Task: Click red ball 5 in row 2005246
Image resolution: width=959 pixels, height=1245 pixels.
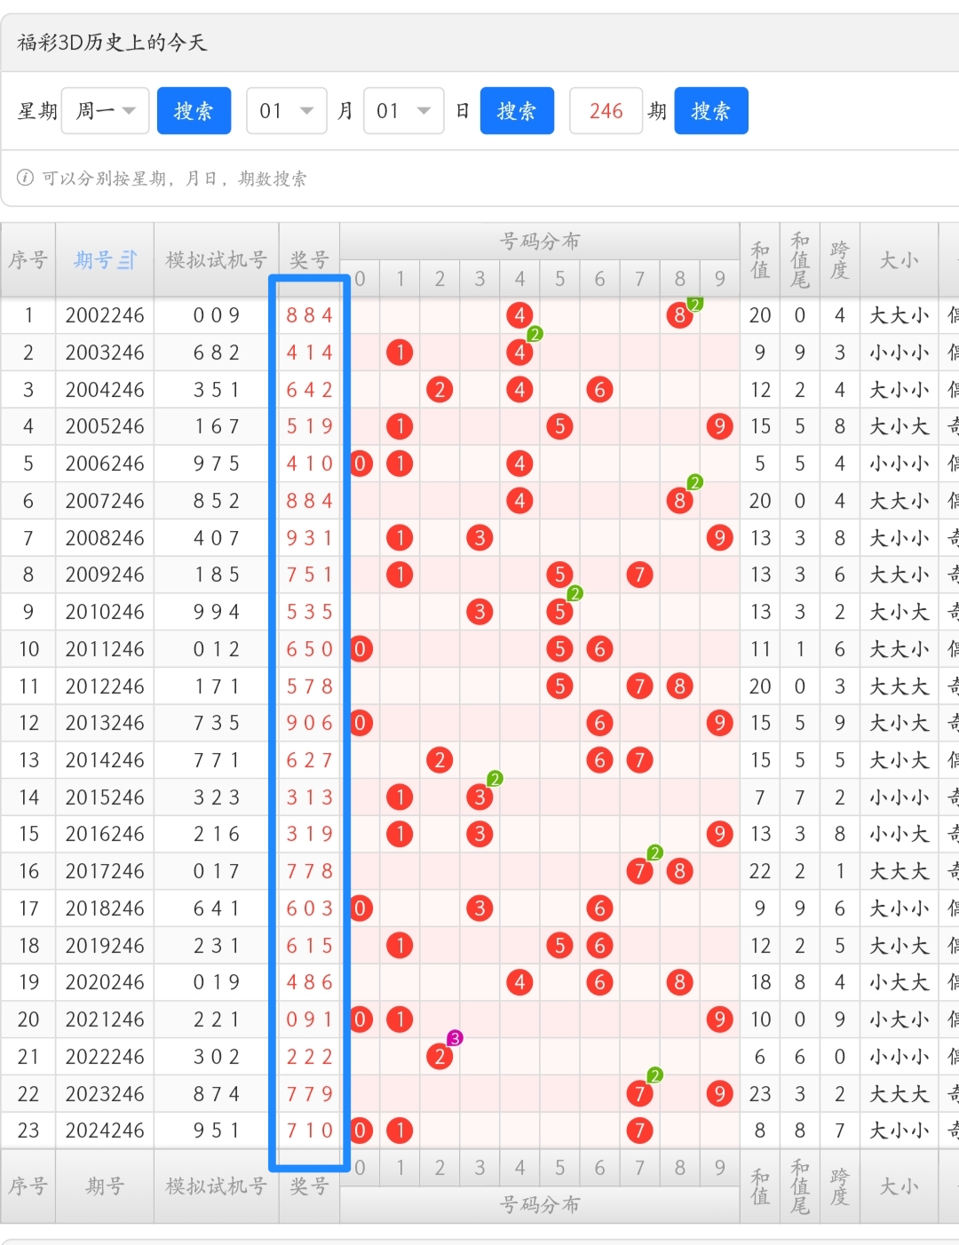Action: (559, 426)
